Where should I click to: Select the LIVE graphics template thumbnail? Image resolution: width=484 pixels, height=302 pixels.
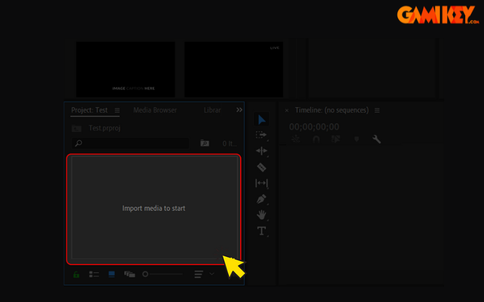click(x=234, y=69)
